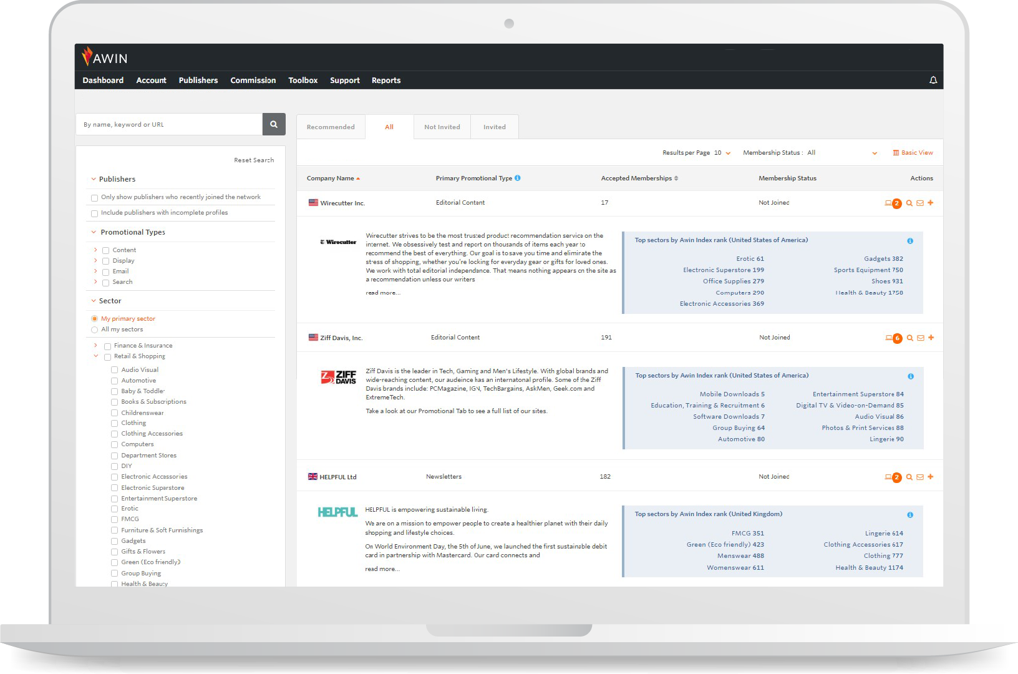The height and width of the screenshot is (674, 1018).
Task: Switch to Basic View
Action: click(x=913, y=153)
